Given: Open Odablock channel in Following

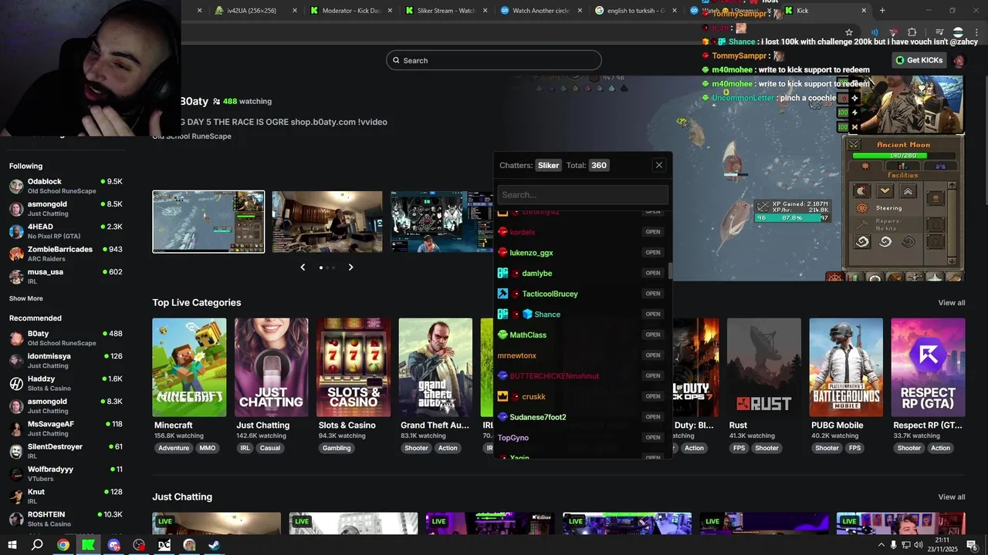Looking at the screenshot, I should pyautogui.click(x=66, y=186).
